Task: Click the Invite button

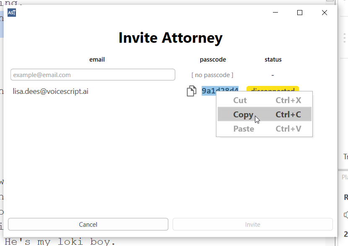Action: 252,224
